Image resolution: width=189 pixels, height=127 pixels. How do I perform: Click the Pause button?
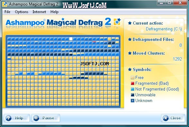click(x=46, y=118)
